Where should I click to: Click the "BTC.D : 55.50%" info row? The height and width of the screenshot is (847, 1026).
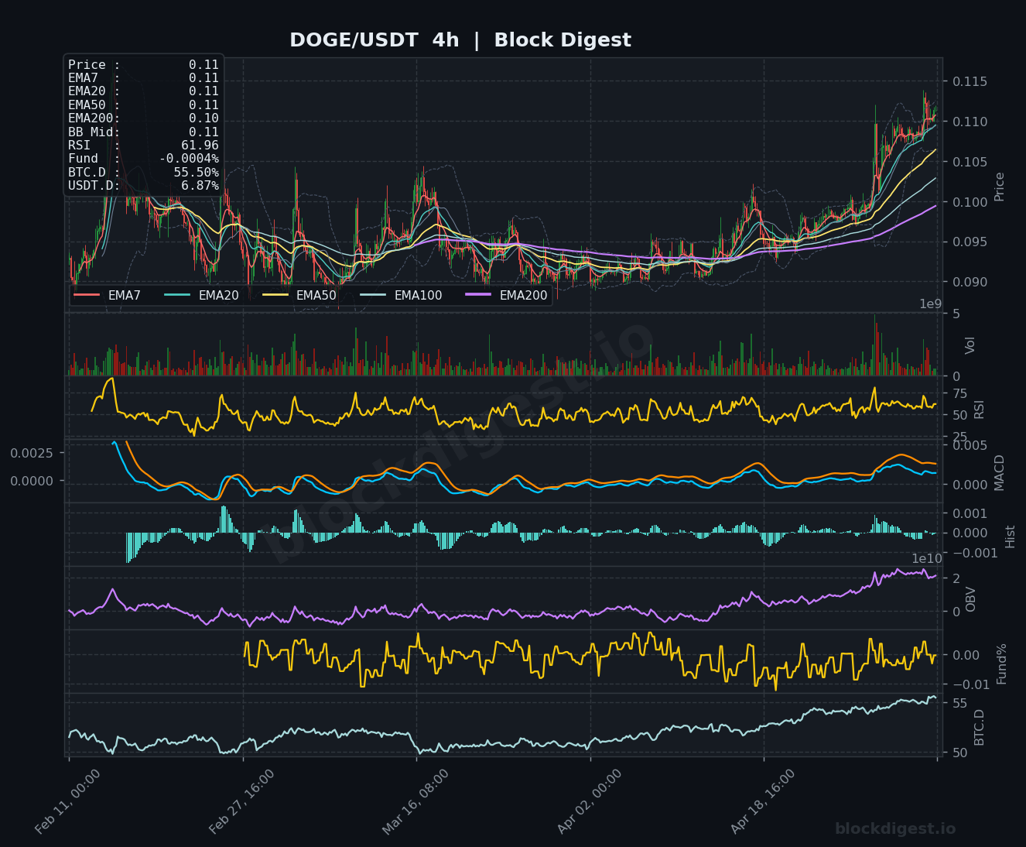point(143,173)
